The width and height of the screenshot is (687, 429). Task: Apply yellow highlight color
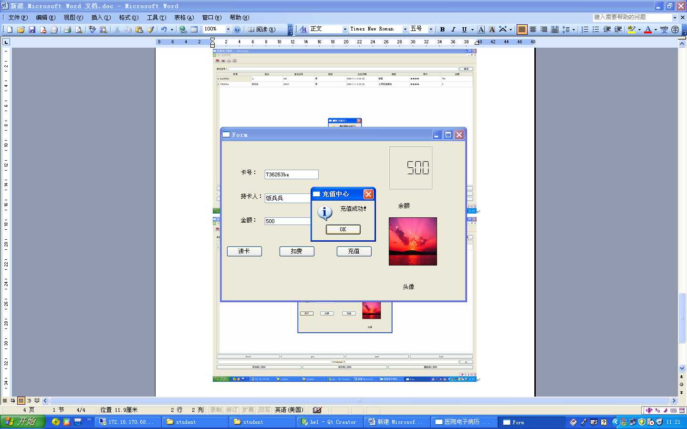631,30
